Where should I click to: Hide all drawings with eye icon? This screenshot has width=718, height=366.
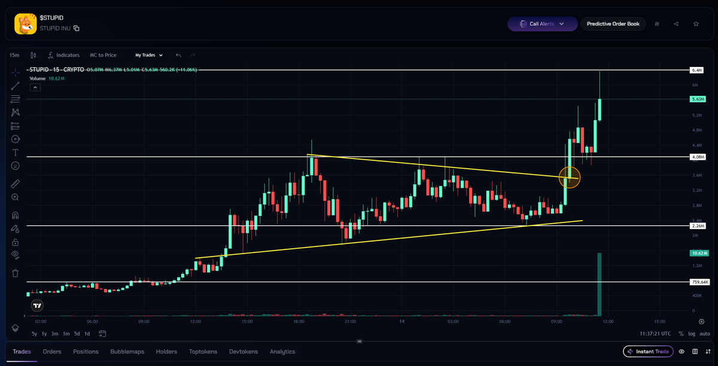(x=16, y=255)
